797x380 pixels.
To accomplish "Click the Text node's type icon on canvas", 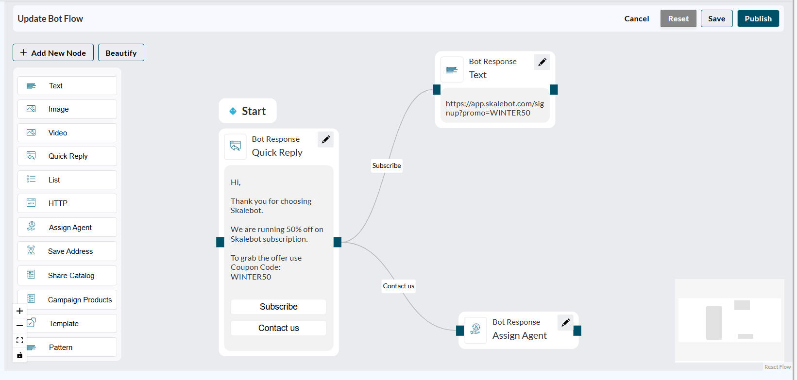I will tap(452, 70).
